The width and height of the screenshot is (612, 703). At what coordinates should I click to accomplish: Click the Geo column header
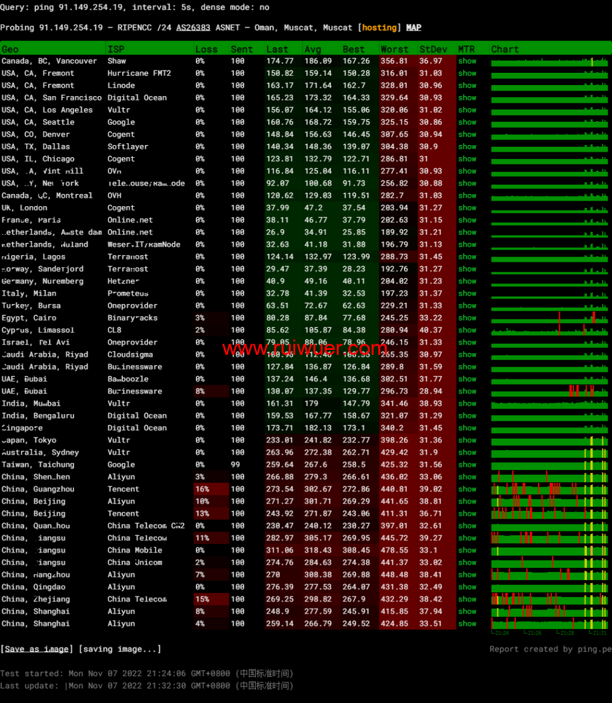[10, 49]
